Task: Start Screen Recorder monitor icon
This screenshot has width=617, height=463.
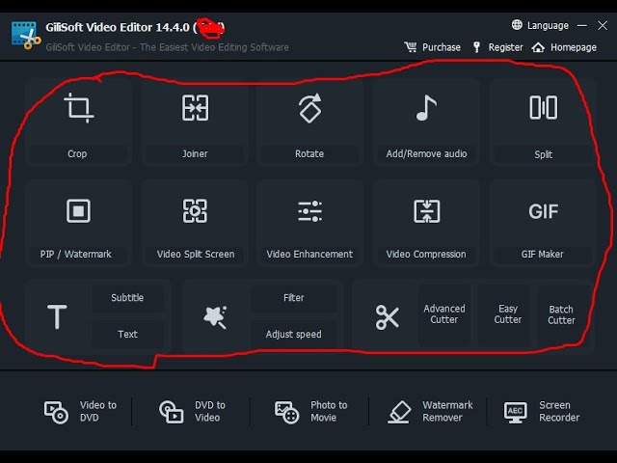Action: point(516,412)
